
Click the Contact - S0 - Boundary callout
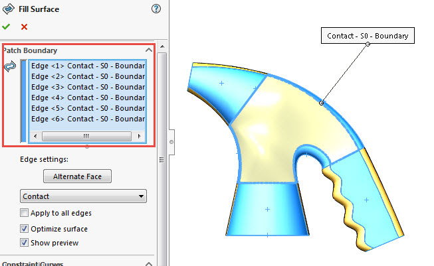pos(368,35)
